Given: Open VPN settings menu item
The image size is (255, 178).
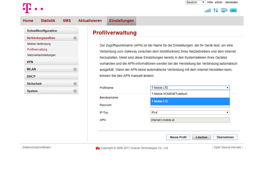Looking at the screenshot, I should pos(51,62).
